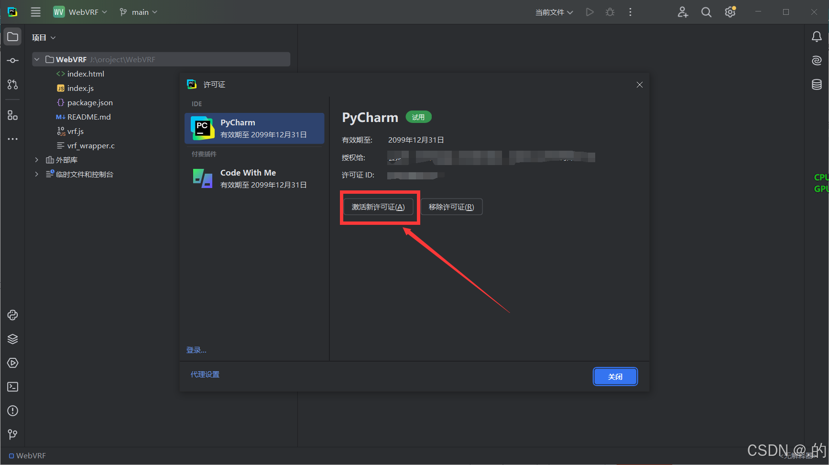The image size is (829, 465).
Task: Open the Database tool window
Action: point(817,85)
